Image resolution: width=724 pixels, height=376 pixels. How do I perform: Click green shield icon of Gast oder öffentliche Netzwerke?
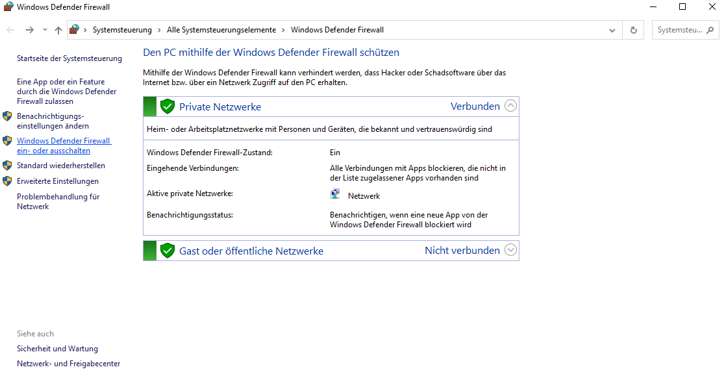(167, 251)
